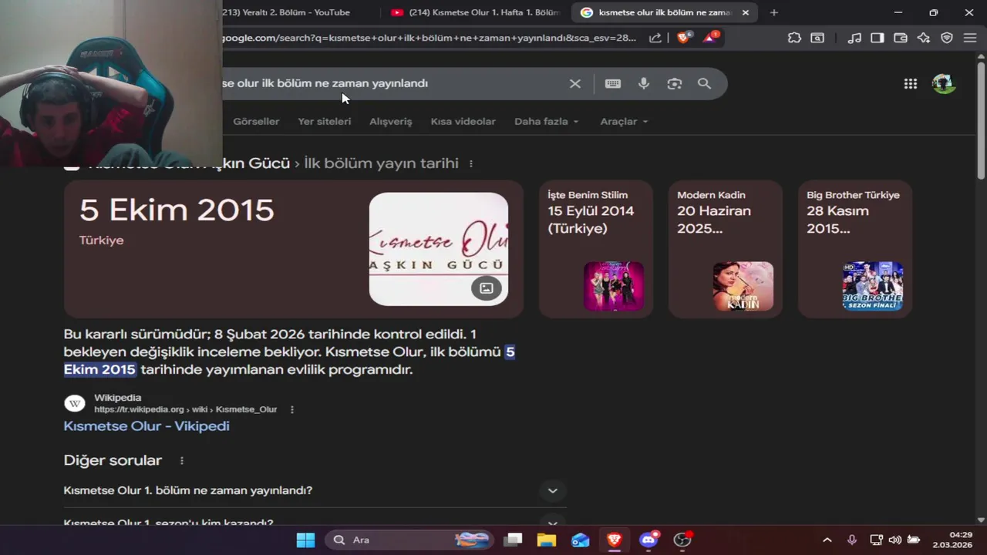Open options for the Wikipedia result

pyautogui.click(x=292, y=409)
